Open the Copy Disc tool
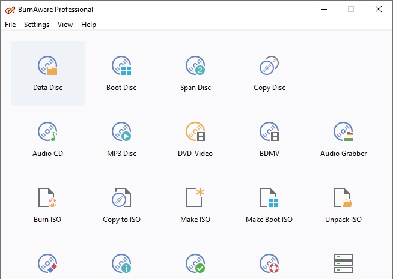Image resolution: width=393 pixels, height=279 pixels. coord(269,73)
